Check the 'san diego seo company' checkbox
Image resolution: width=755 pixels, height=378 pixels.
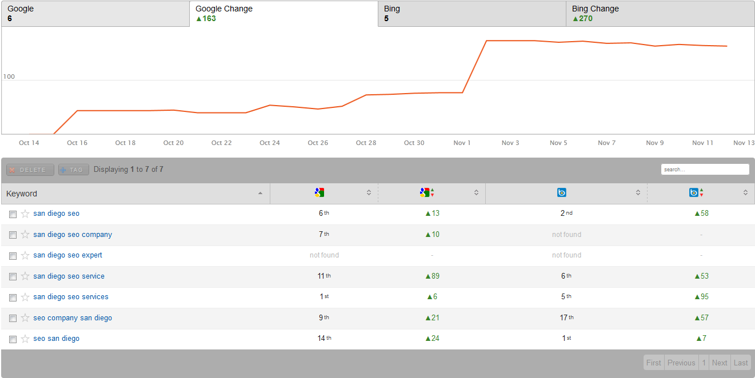click(13, 235)
